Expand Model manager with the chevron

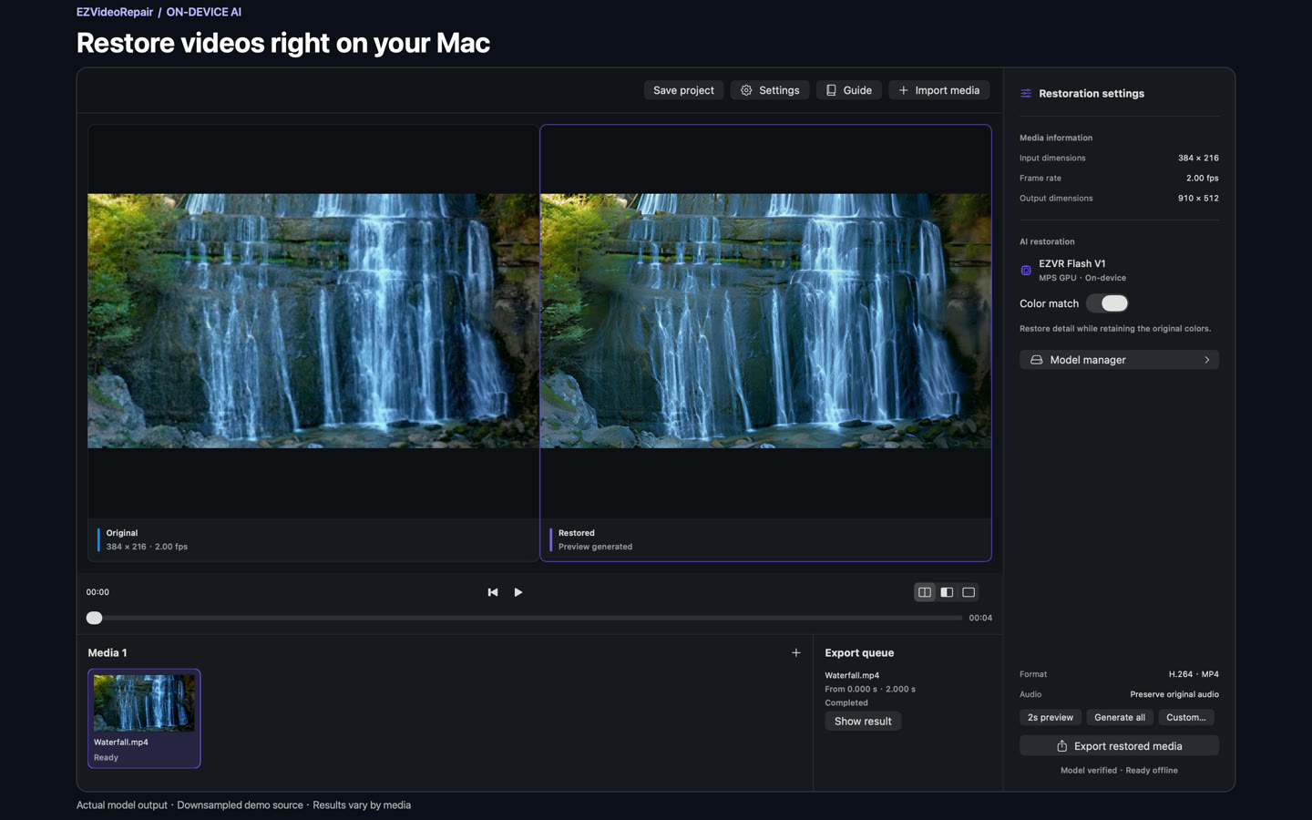point(1207,360)
